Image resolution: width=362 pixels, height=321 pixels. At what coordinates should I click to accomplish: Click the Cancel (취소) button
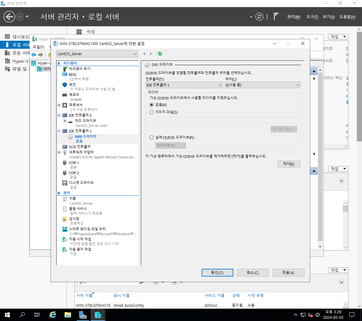253,273
